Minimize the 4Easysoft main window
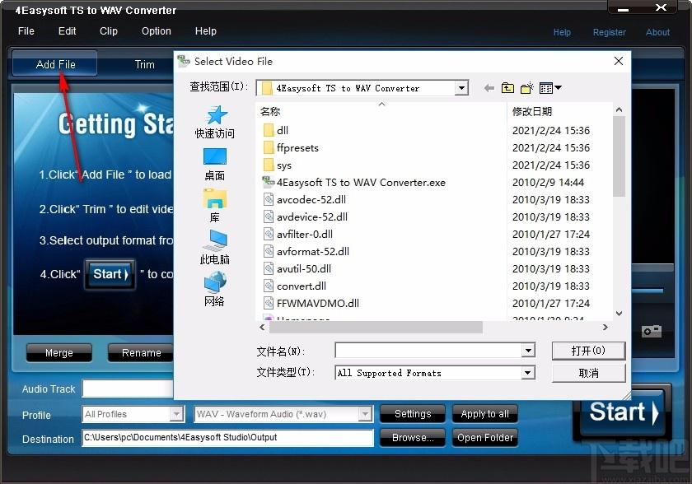The width and height of the screenshot is (692, 484). pyautogui.click(x=623, y=9)
